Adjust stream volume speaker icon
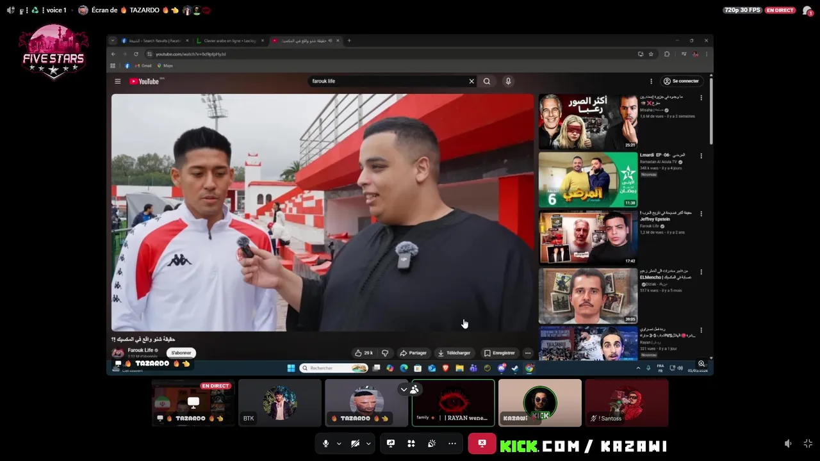820x461 pixels. tap(788, 444)
